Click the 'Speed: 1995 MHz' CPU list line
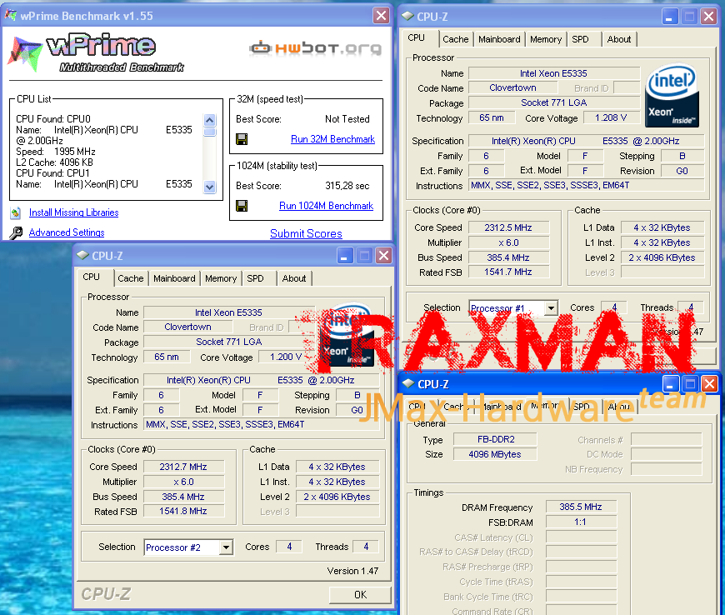 pyautogui.click(x=56, y=152)
